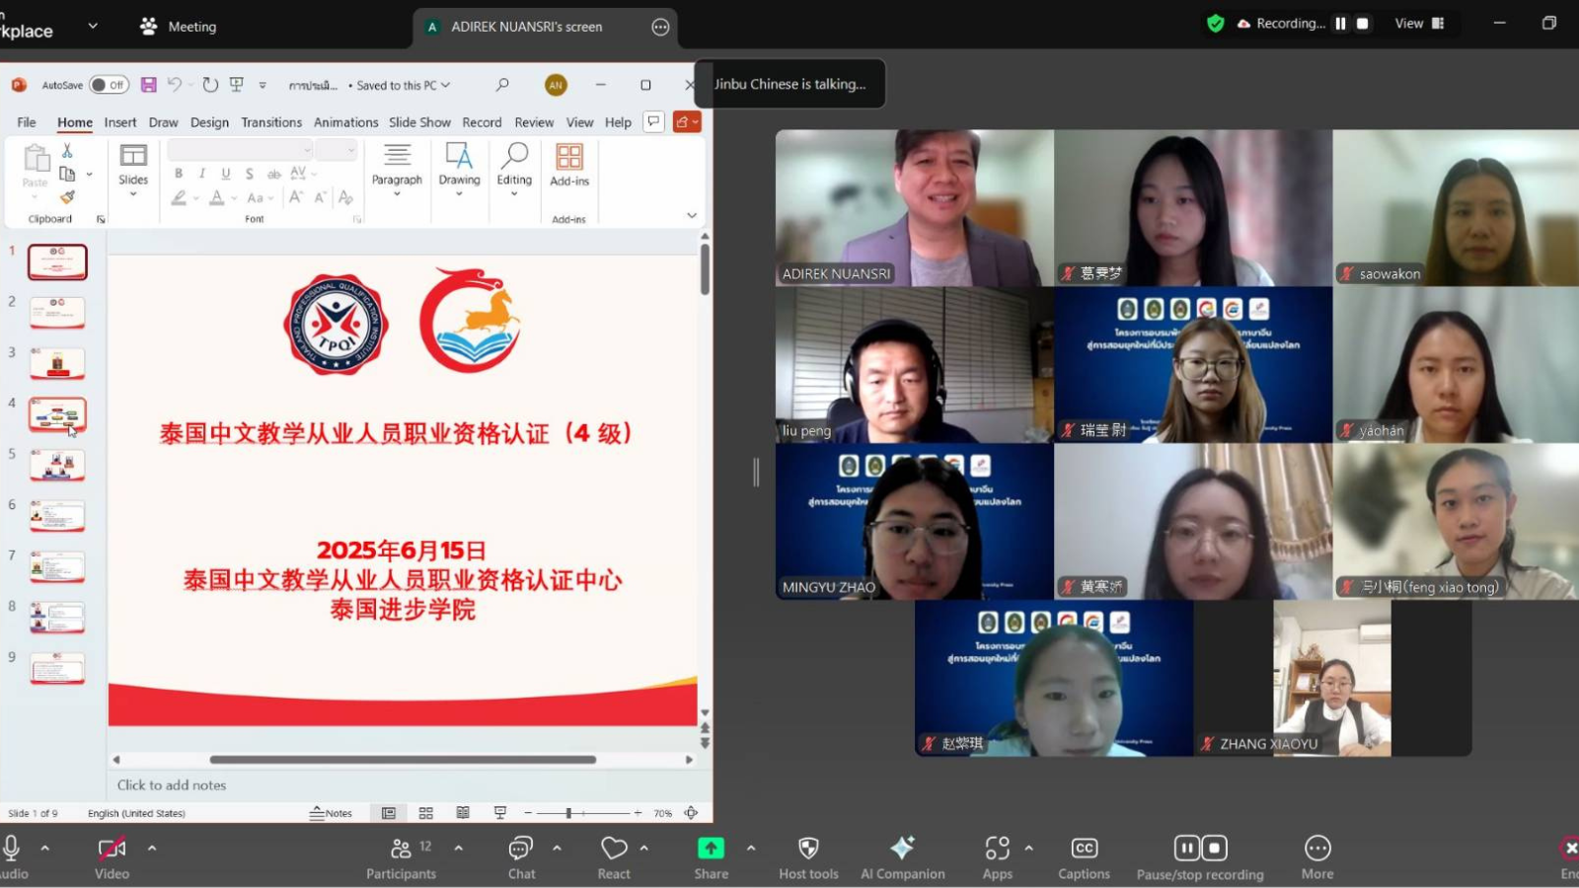Image resolution: width=1579 pixels, height=888 pixels.
Task: Open the Apps icon in toolbar
Action: tap(997, 849)
